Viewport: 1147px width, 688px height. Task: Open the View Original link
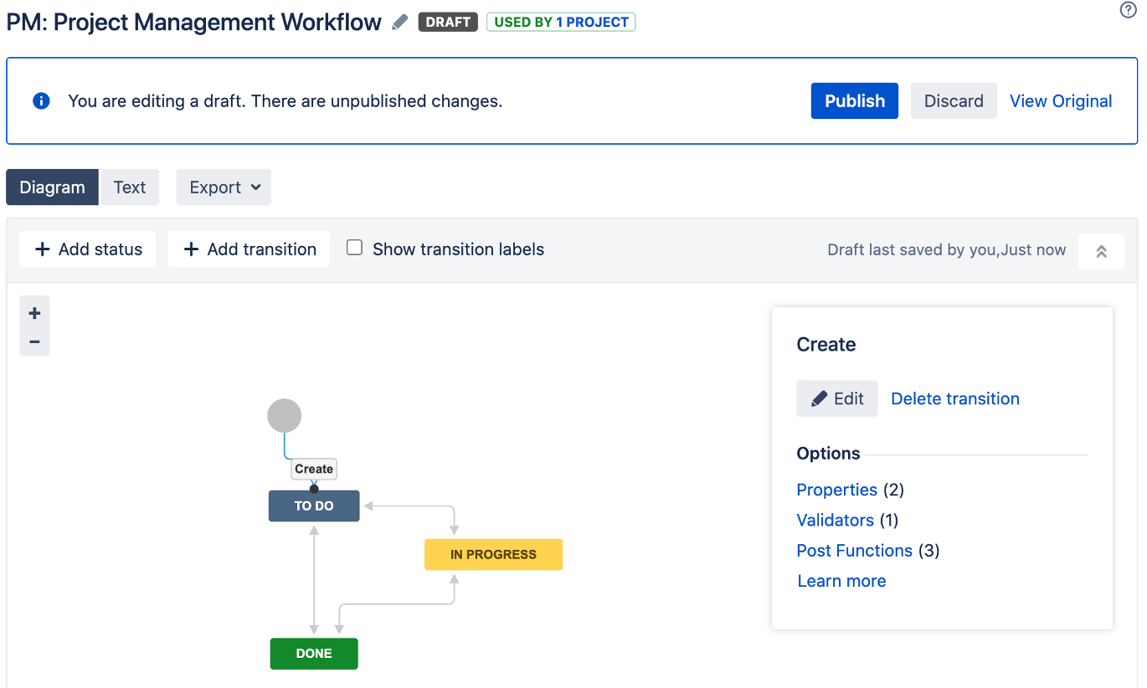(1061, 100)
